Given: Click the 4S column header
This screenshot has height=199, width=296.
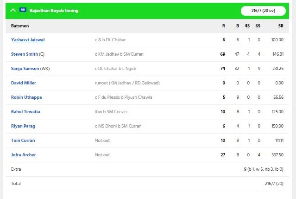Looking at the screenshot, I should pos(247,26).
